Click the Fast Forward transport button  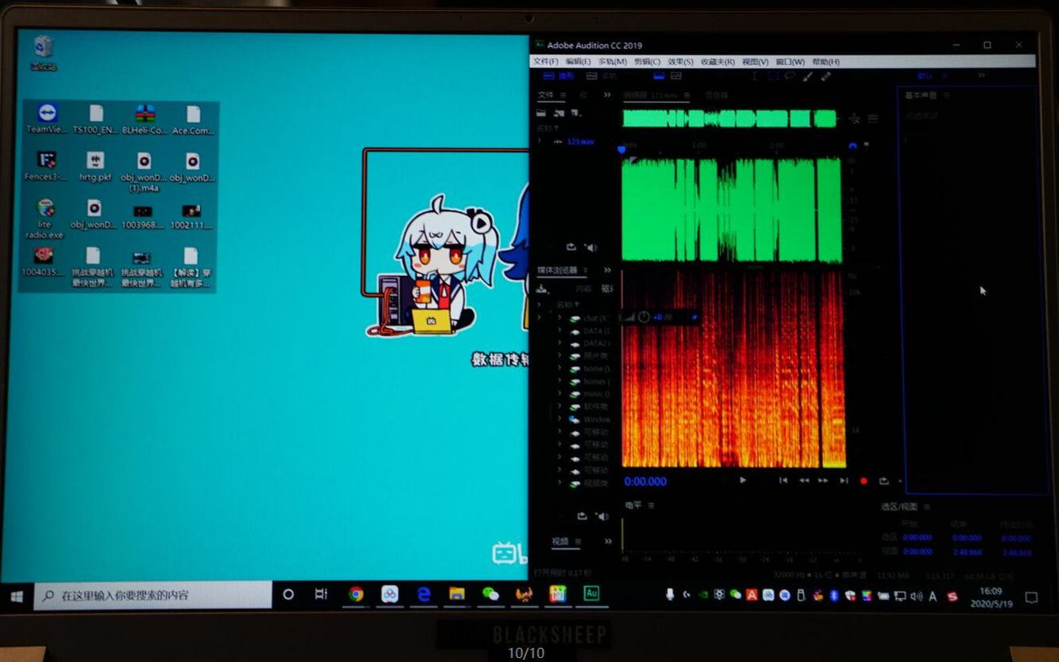click(x=823, y=480)
